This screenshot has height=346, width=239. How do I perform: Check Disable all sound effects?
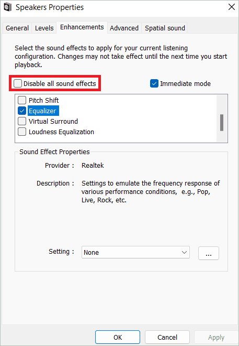(18, 83)
